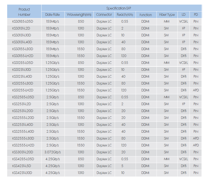Click the Connector column header
Screen dimensions: 211x184
[x=104, y=15]
